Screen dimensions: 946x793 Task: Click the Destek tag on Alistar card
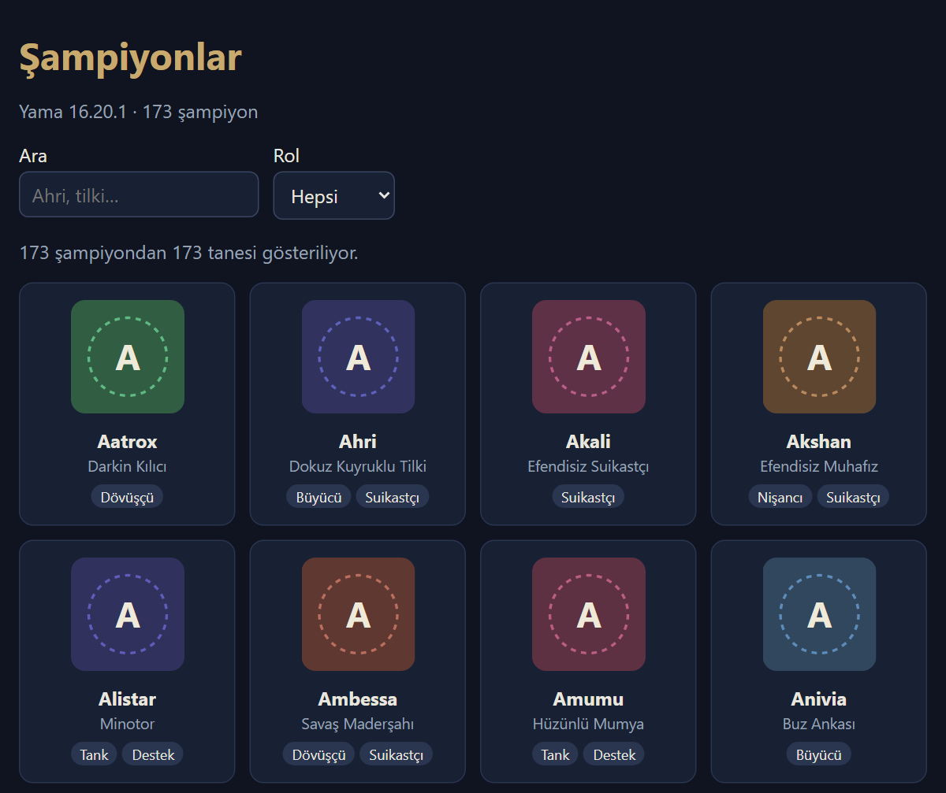pos(153,754)
